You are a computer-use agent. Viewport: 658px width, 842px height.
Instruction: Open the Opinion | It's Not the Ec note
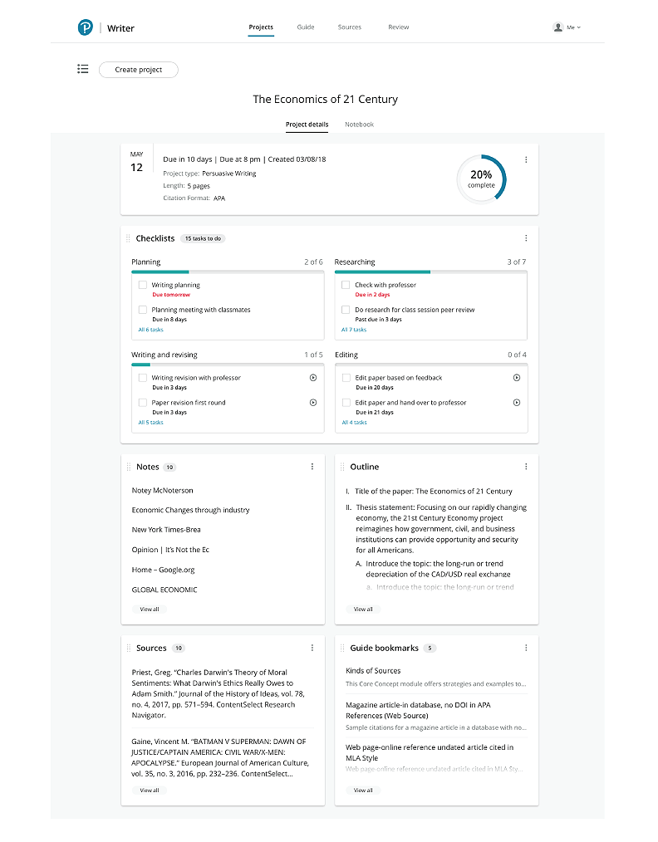[x=170, y=550]
